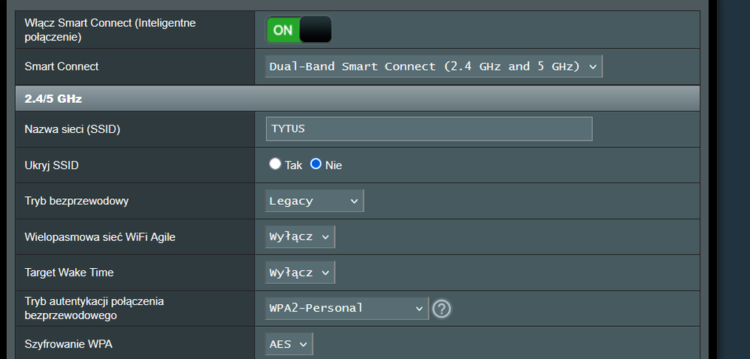
Task: Open the WPA2-Personal authentication dropdown
Action: pyautogui.click(x=346, y=308)
